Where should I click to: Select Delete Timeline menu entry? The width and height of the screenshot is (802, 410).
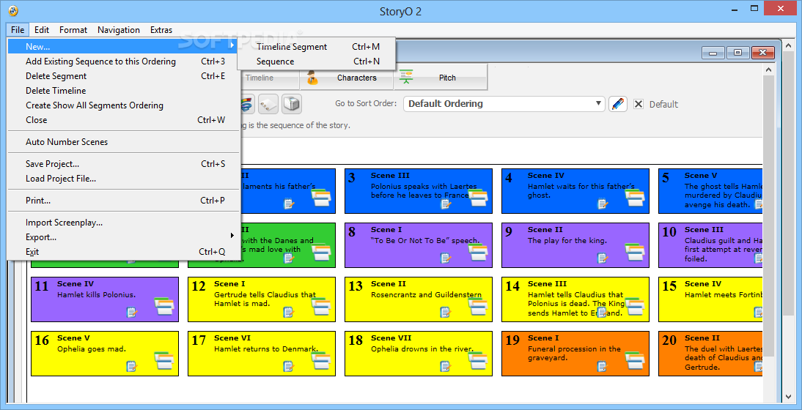124,90
